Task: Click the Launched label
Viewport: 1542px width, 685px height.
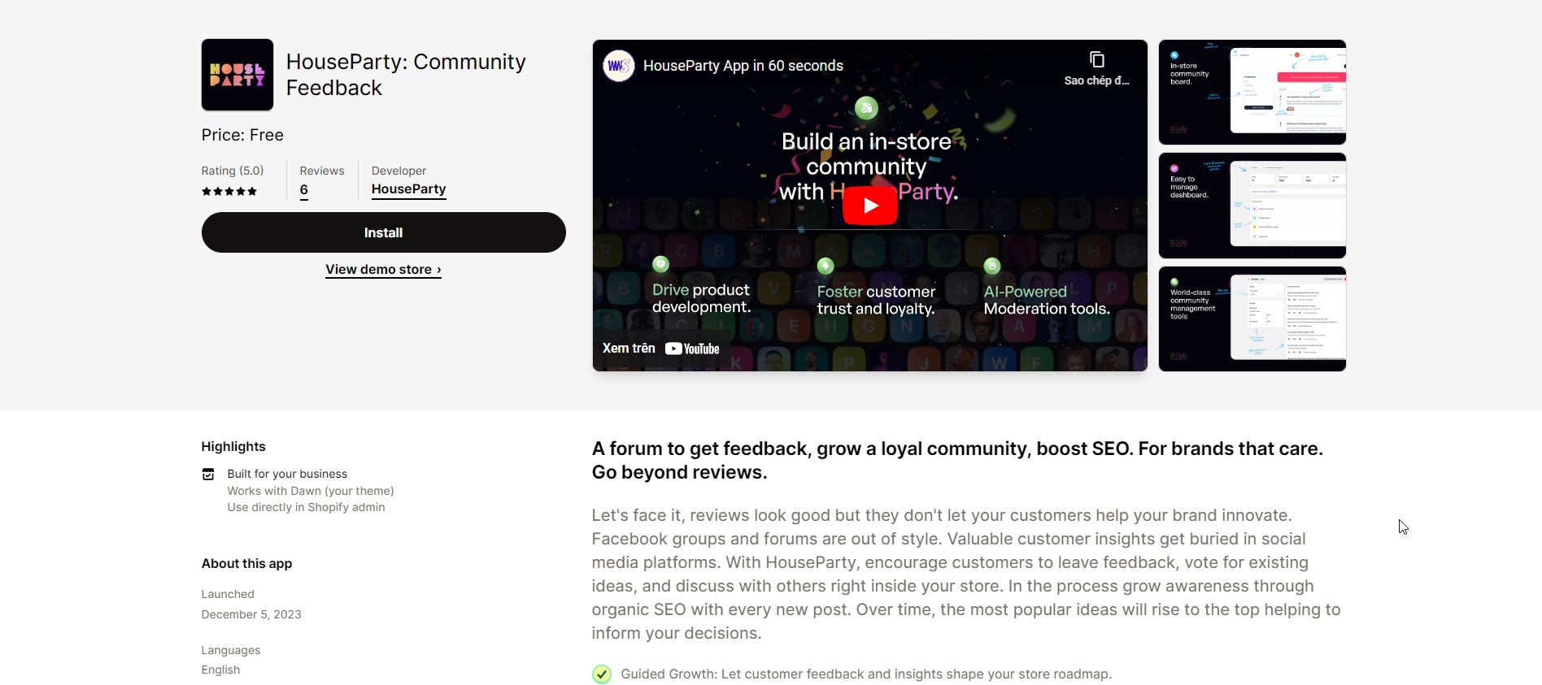Action: pos(228,594)
